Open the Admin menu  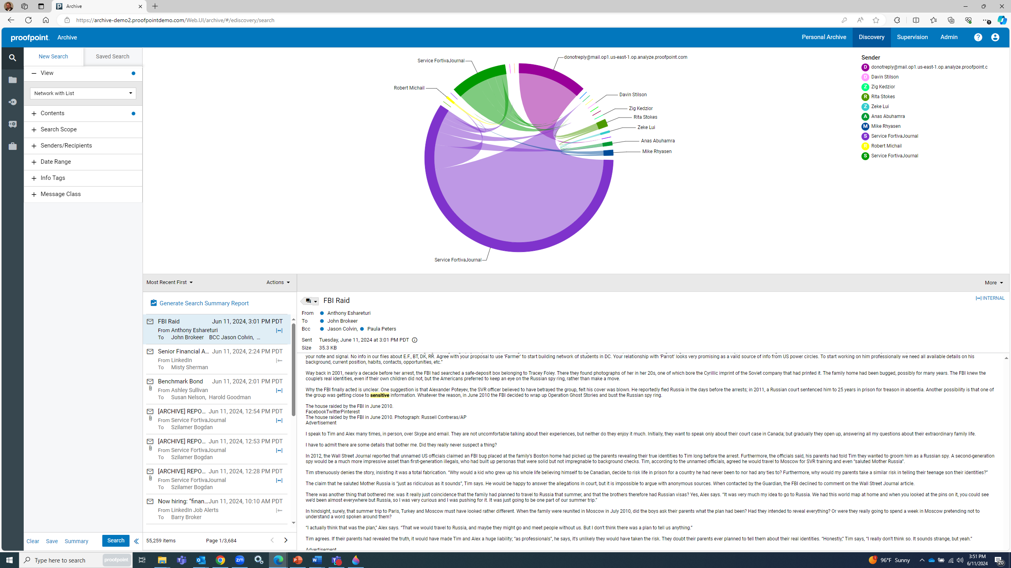tap(949, 37)
